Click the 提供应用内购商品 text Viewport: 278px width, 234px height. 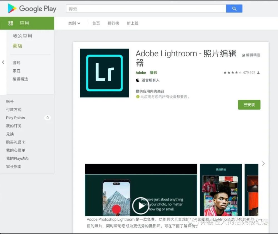point(150,91)
